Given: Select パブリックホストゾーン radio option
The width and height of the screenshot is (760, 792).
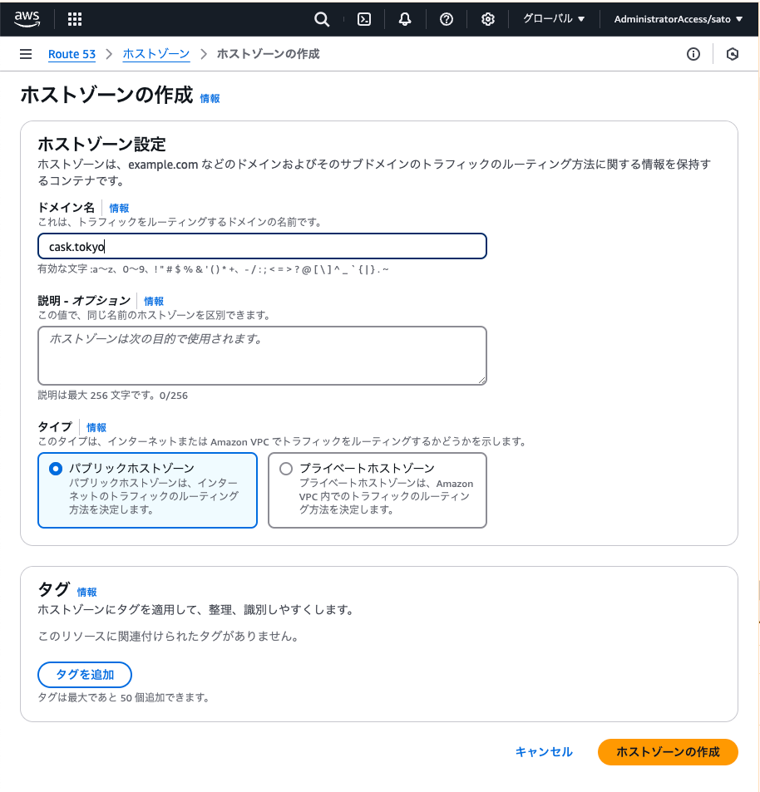Looking at the screenshot, I should tap(56, 469).
